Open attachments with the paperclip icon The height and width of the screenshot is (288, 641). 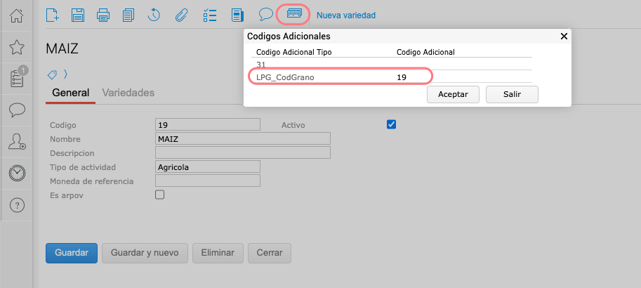pos(180,14)
